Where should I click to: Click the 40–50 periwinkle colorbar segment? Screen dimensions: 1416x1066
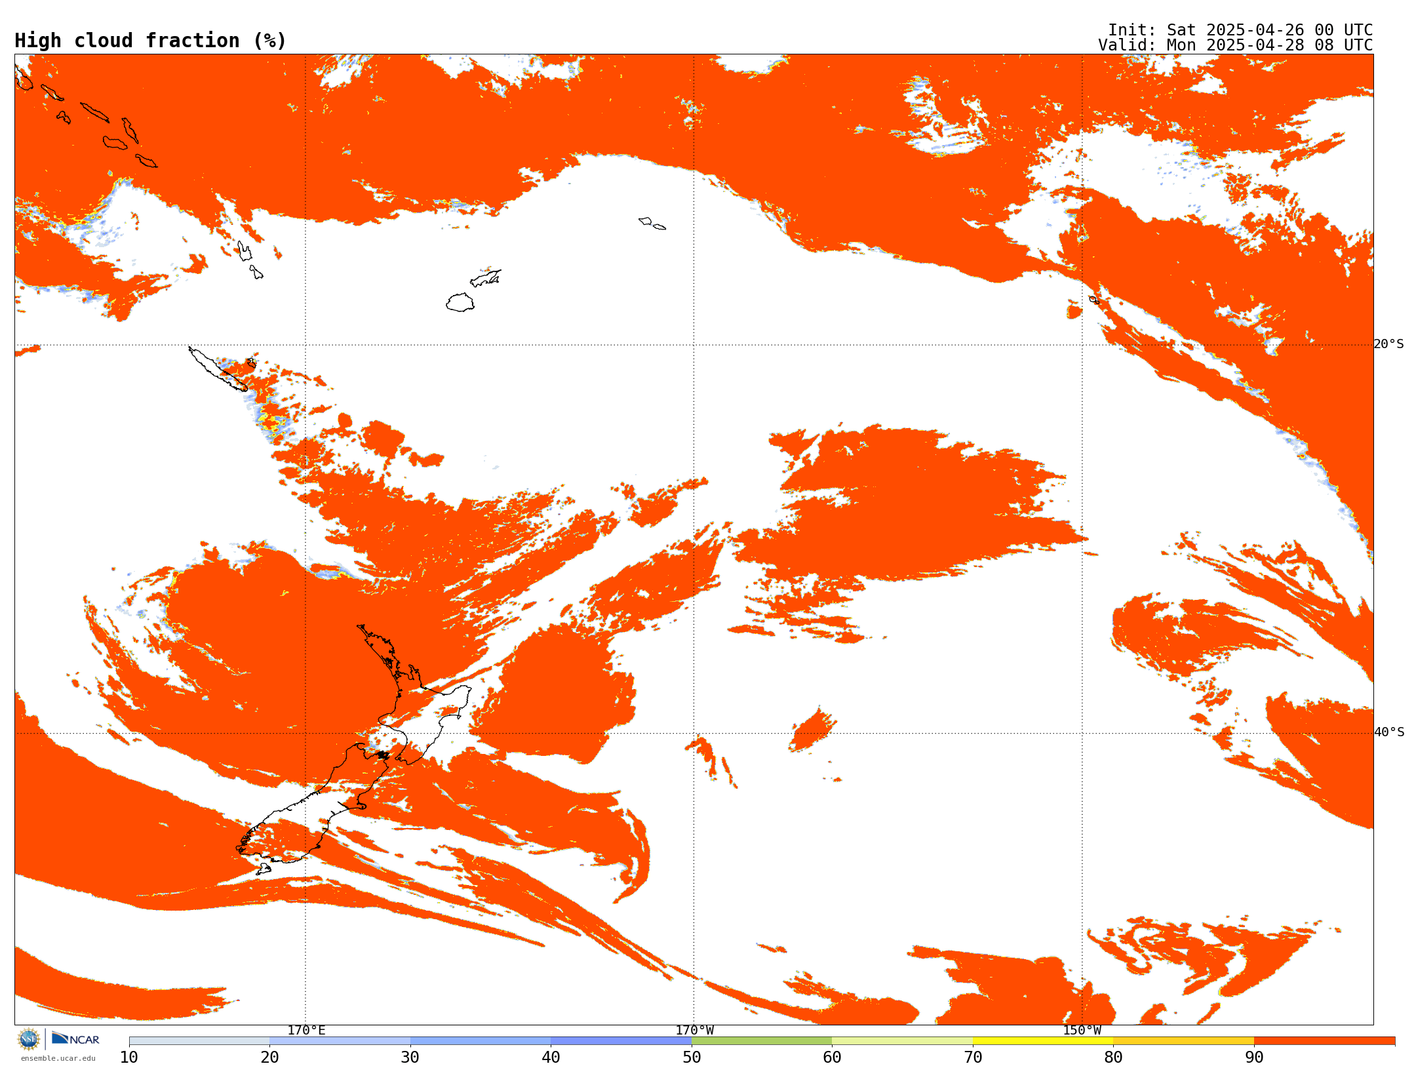621,1041
